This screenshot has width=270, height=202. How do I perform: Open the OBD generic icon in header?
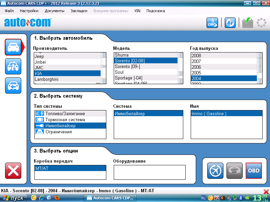coord(212,23)
